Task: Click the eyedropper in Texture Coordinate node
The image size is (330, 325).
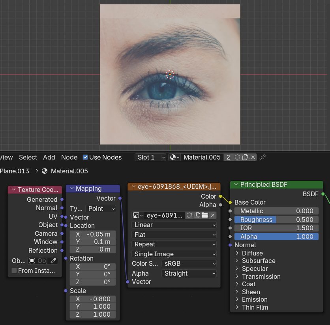Action: (54, 261)
